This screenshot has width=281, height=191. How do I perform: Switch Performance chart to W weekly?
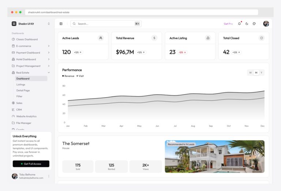pos(250,73)
